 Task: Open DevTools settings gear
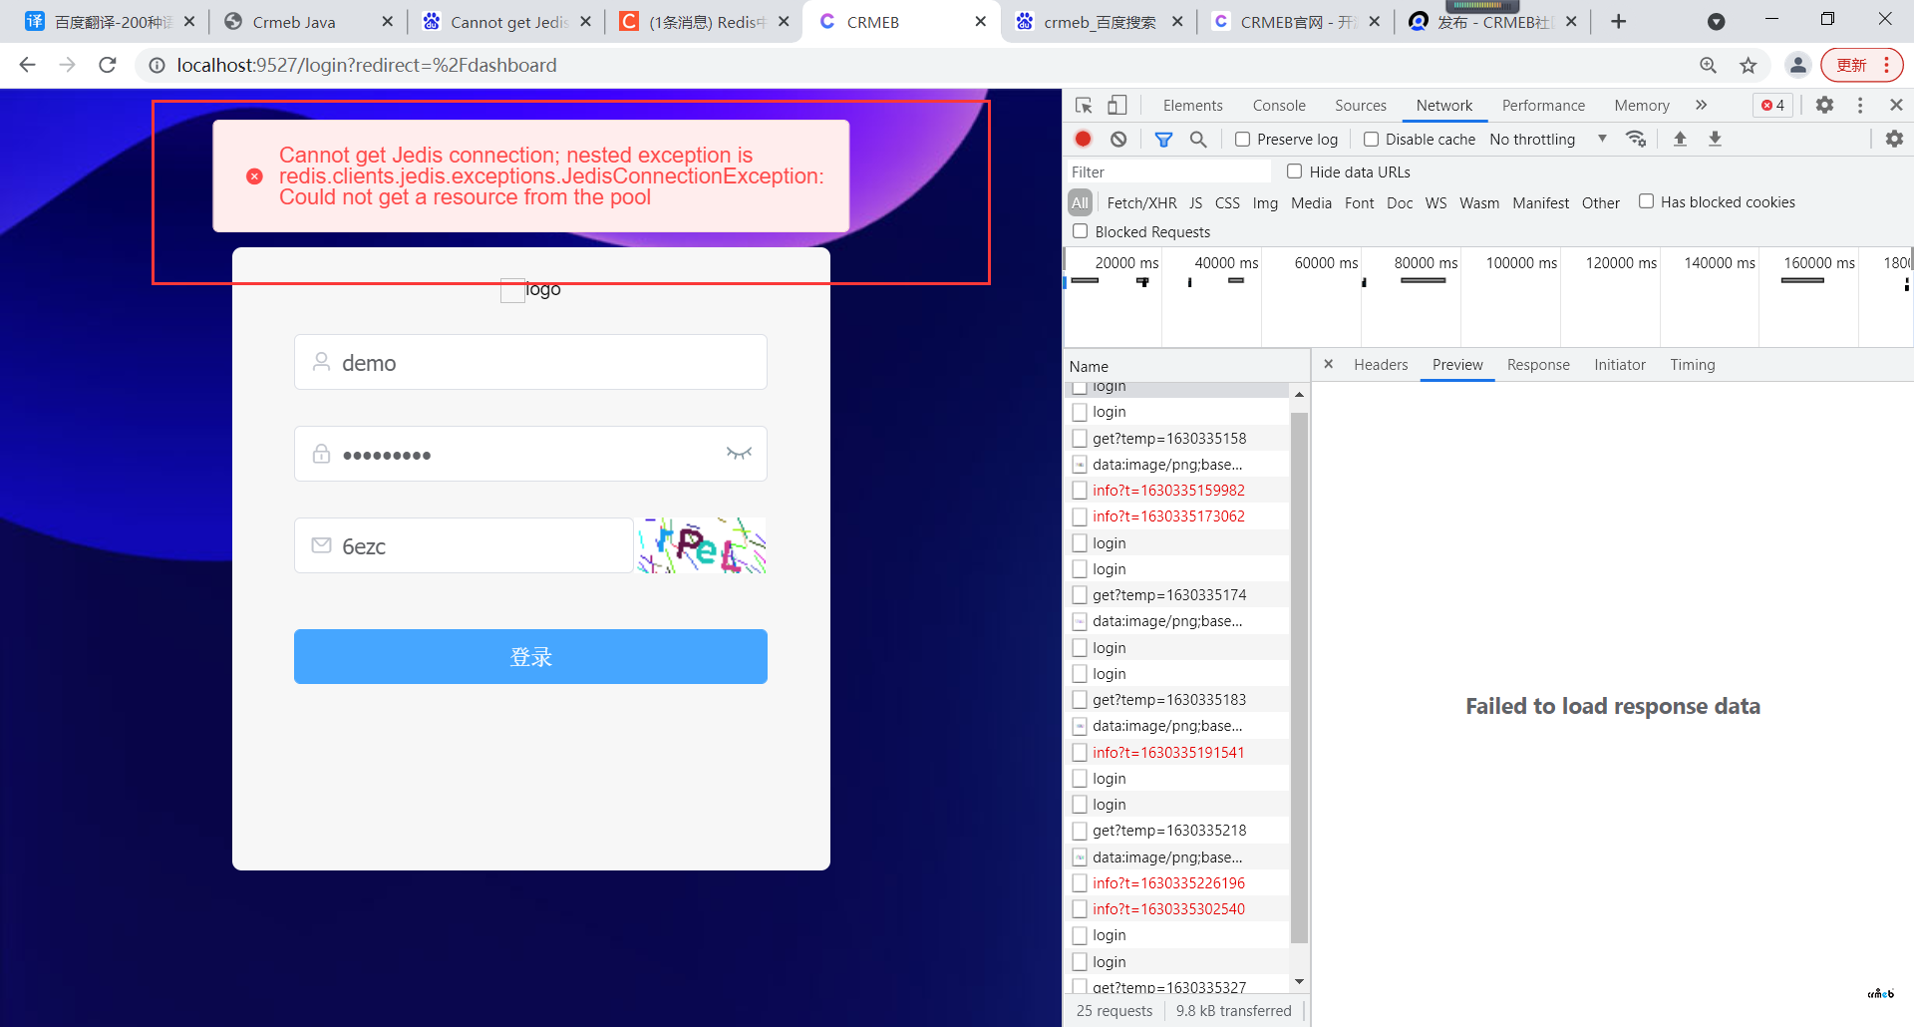(x=1824, y=105)
